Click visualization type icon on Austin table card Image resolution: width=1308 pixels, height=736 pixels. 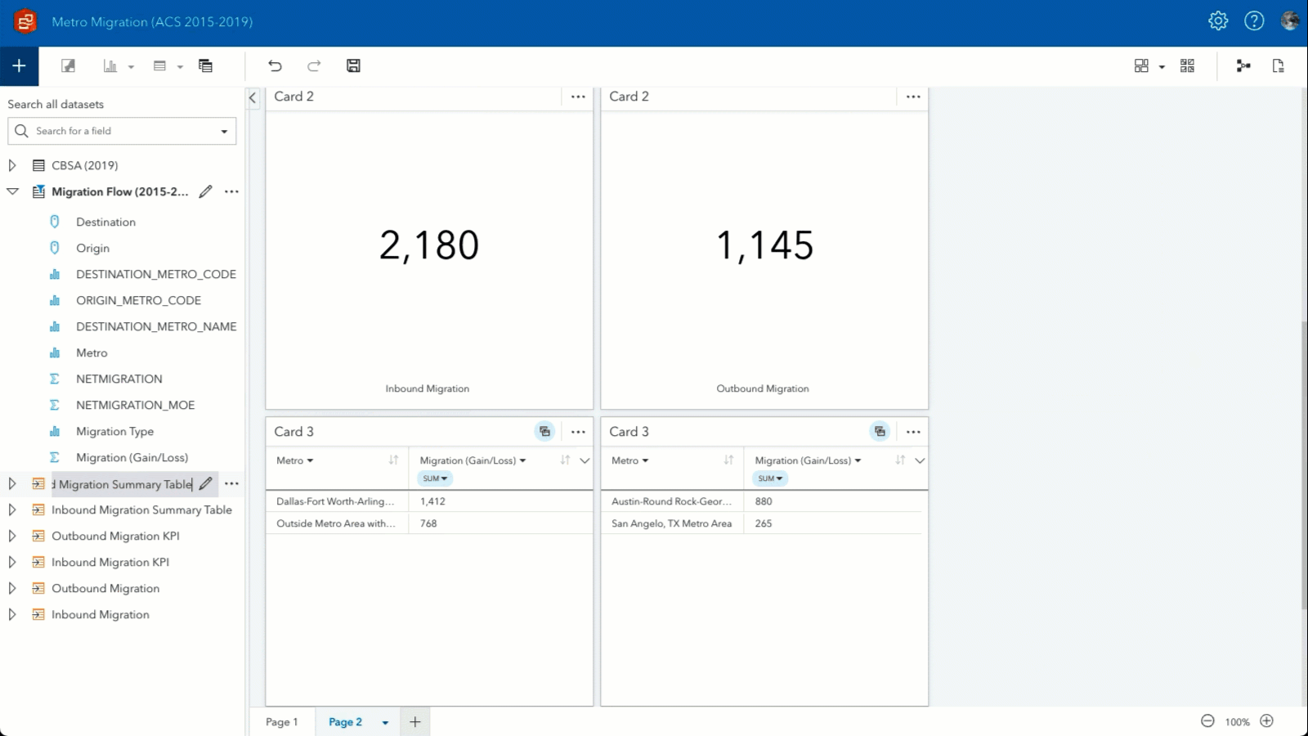click(880, 432)
